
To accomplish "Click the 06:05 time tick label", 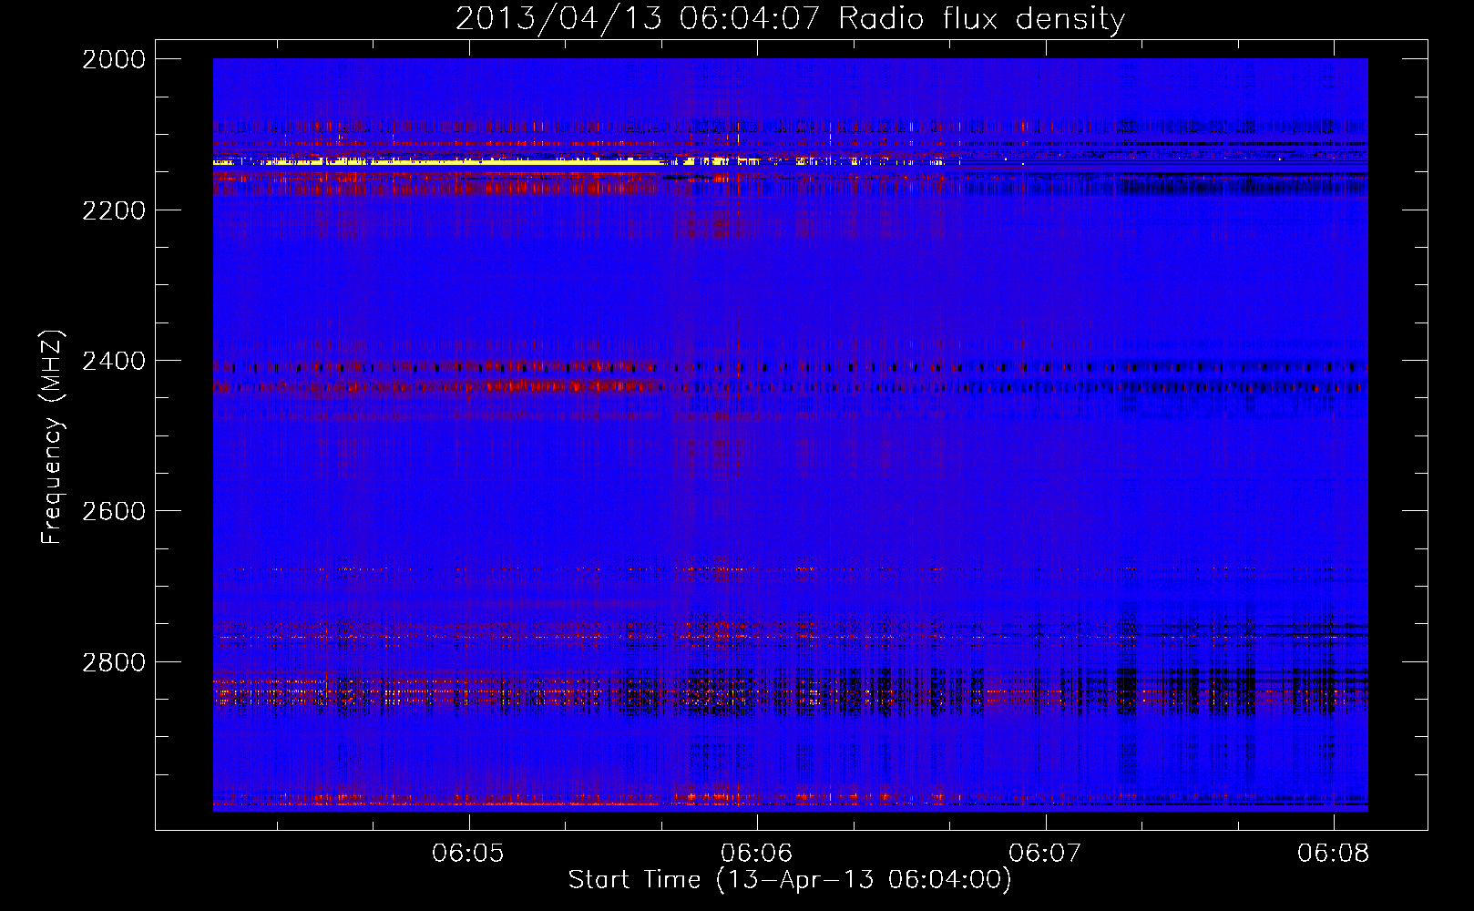I will [468, 853].
